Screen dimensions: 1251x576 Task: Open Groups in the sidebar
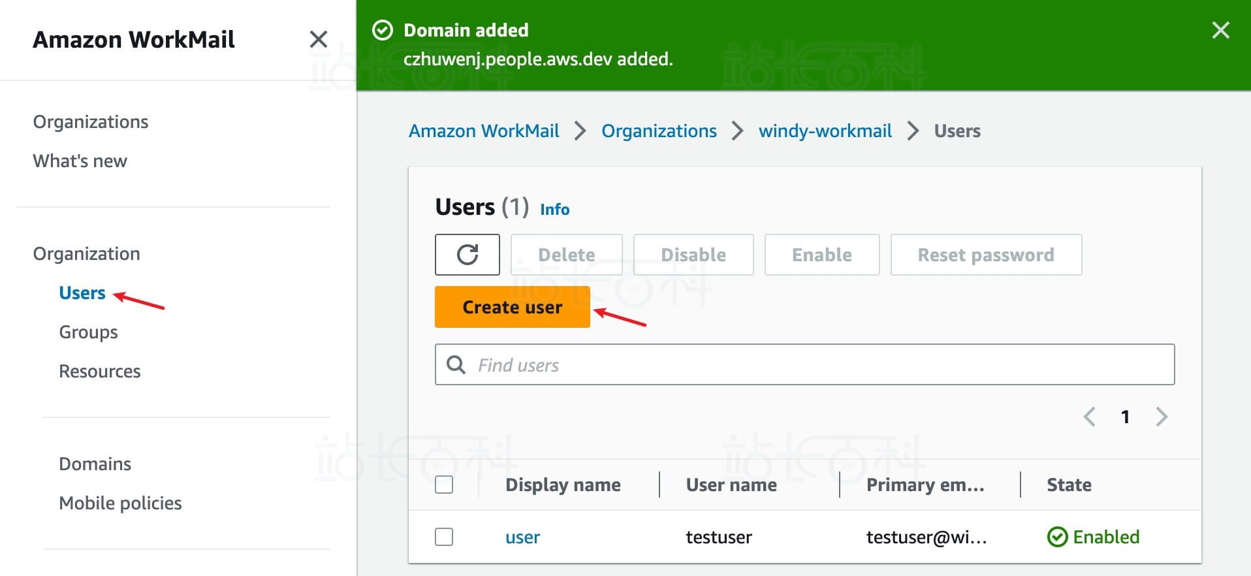[88, 332]
